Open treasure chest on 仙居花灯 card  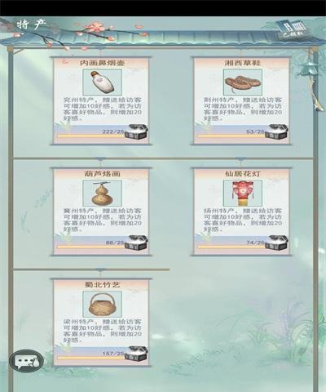pos(277,243)
